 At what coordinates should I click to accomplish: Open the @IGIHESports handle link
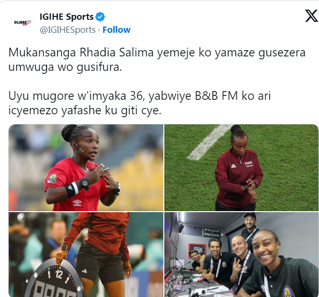click(x=67, y=30)
